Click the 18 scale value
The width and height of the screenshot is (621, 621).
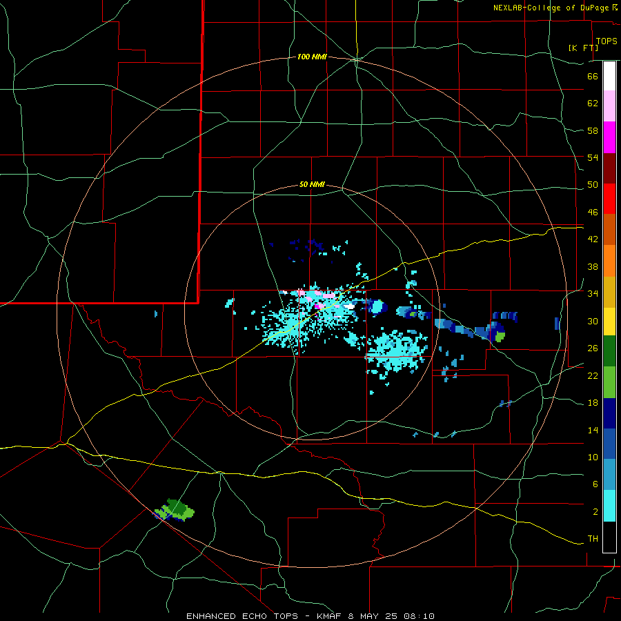coord(593,403)
